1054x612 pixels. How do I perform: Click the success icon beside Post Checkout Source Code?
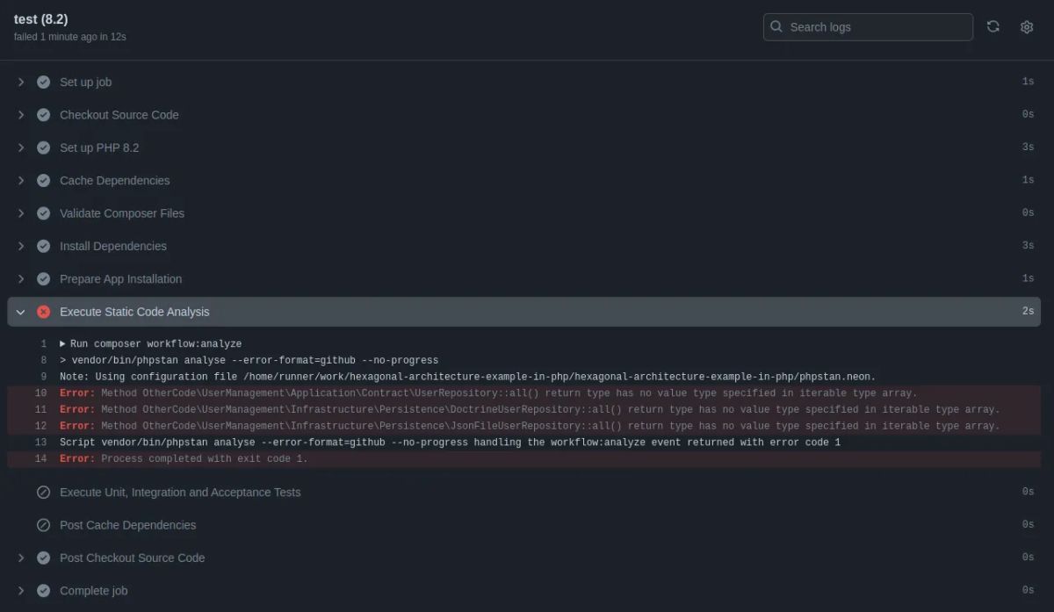(x=43, y=558)
